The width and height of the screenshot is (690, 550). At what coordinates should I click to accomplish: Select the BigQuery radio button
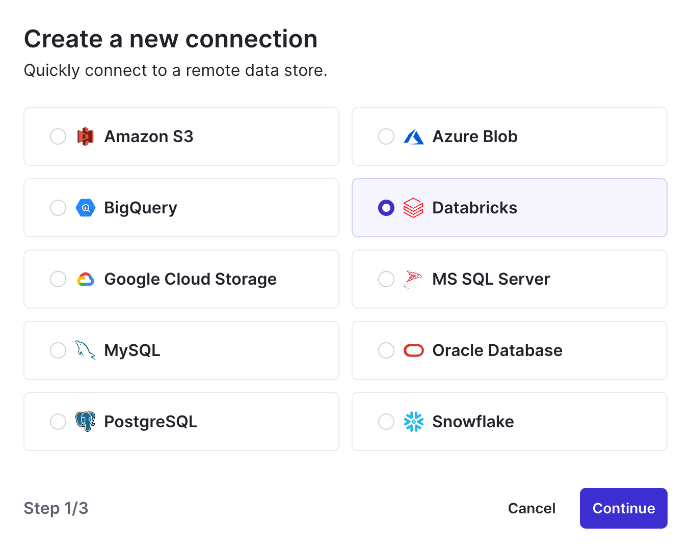(58, 208)
